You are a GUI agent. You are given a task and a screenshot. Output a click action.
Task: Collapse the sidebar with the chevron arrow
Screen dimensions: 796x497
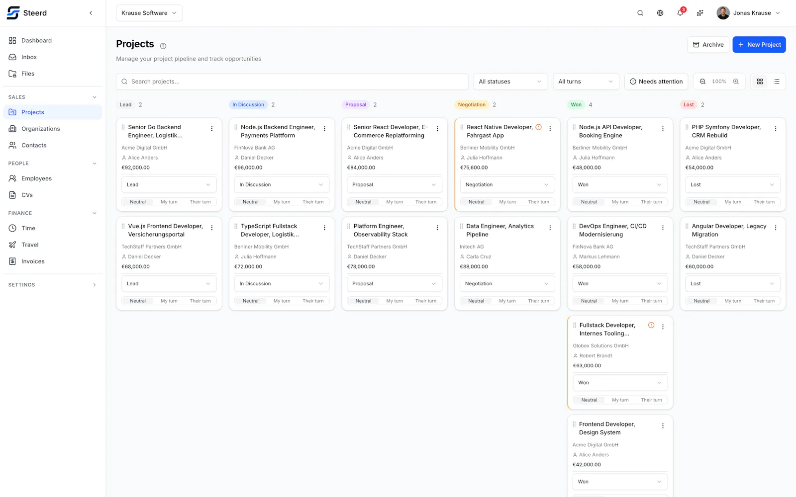pyautogui.click(x=91, y=13)
